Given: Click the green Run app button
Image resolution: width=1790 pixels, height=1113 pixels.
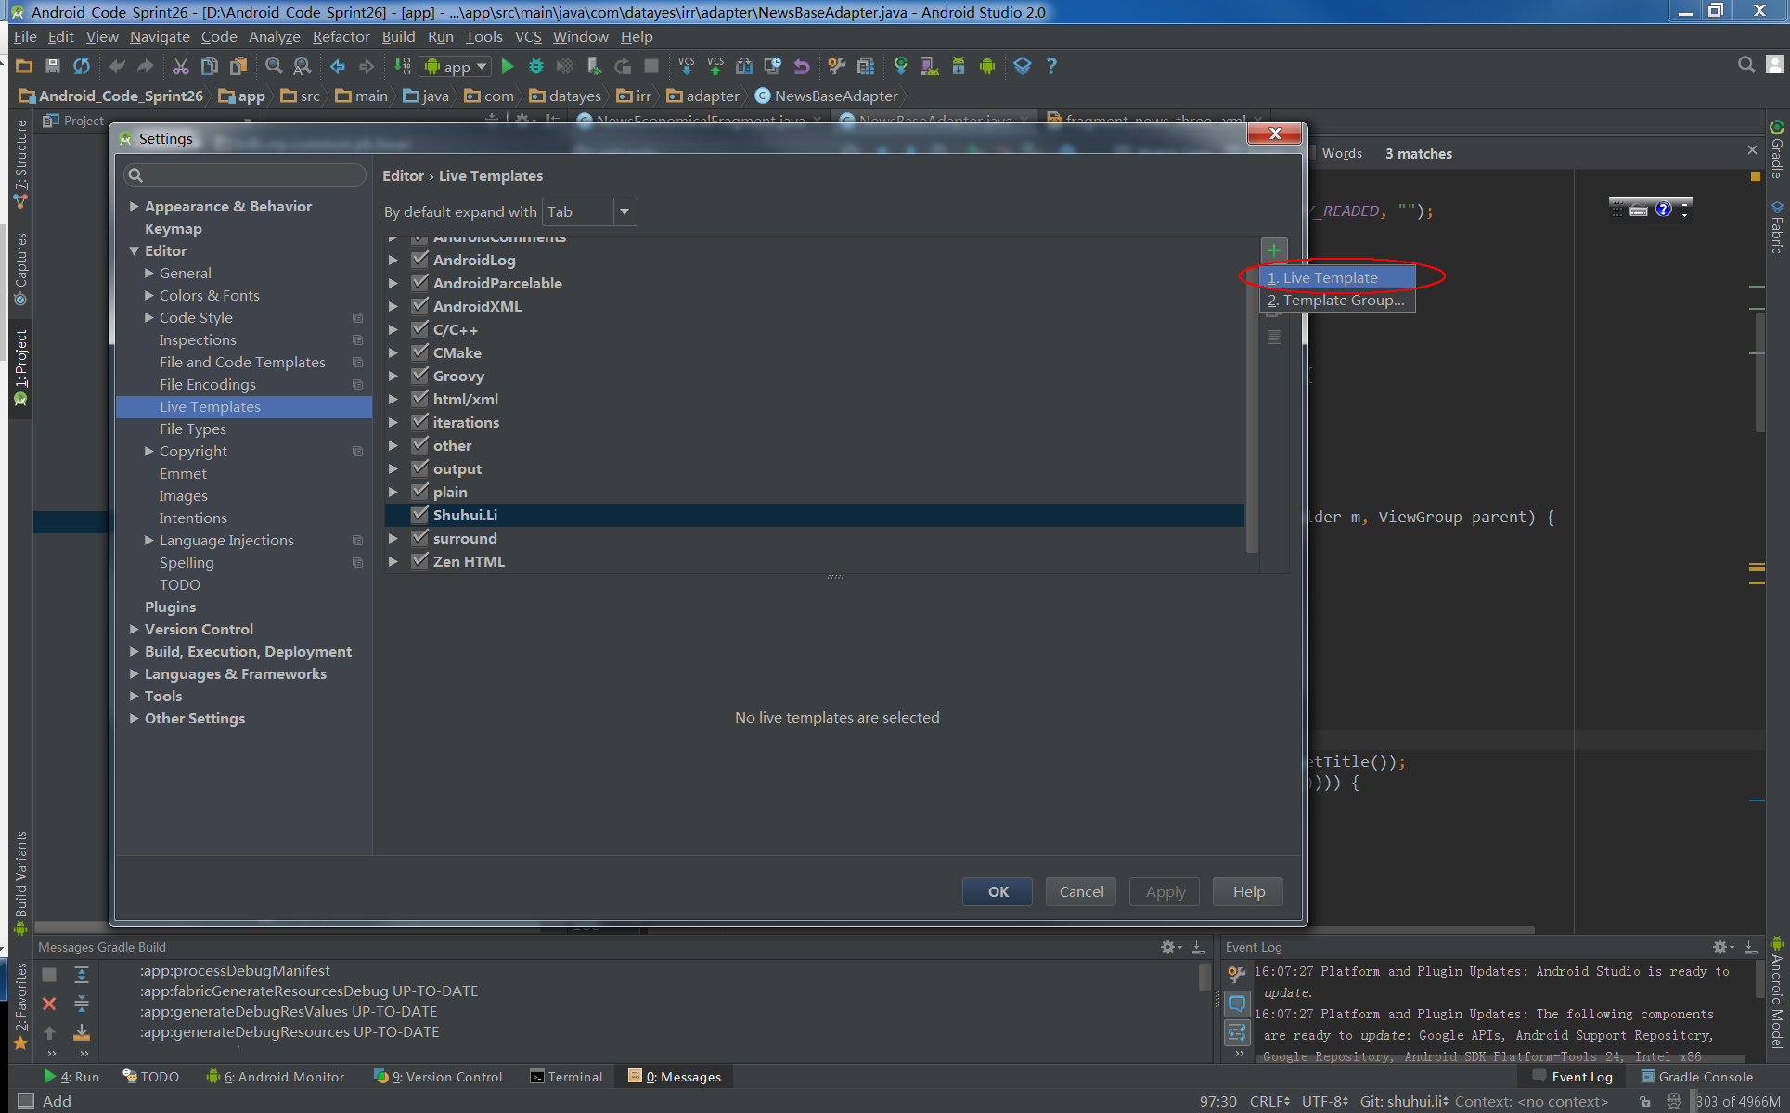Looking at the screenshot, I should pyautogui.click(x=508, y=66).
